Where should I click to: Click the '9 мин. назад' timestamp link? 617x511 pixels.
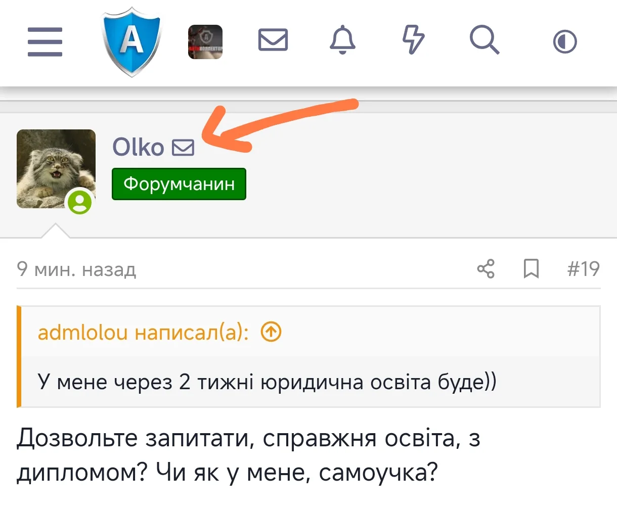point(76,269)
